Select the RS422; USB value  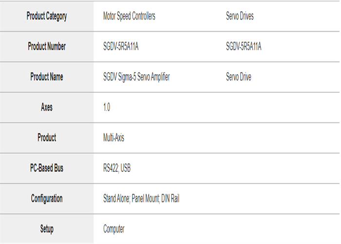click(117, 168)
